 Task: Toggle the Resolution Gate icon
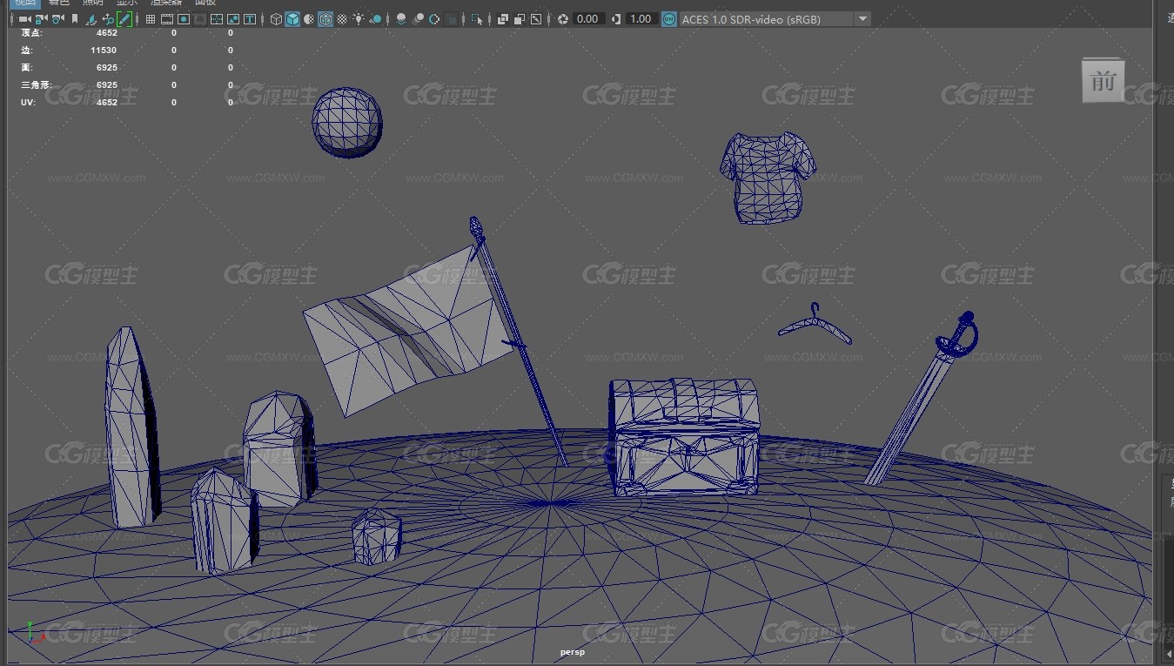pos(183,18)
